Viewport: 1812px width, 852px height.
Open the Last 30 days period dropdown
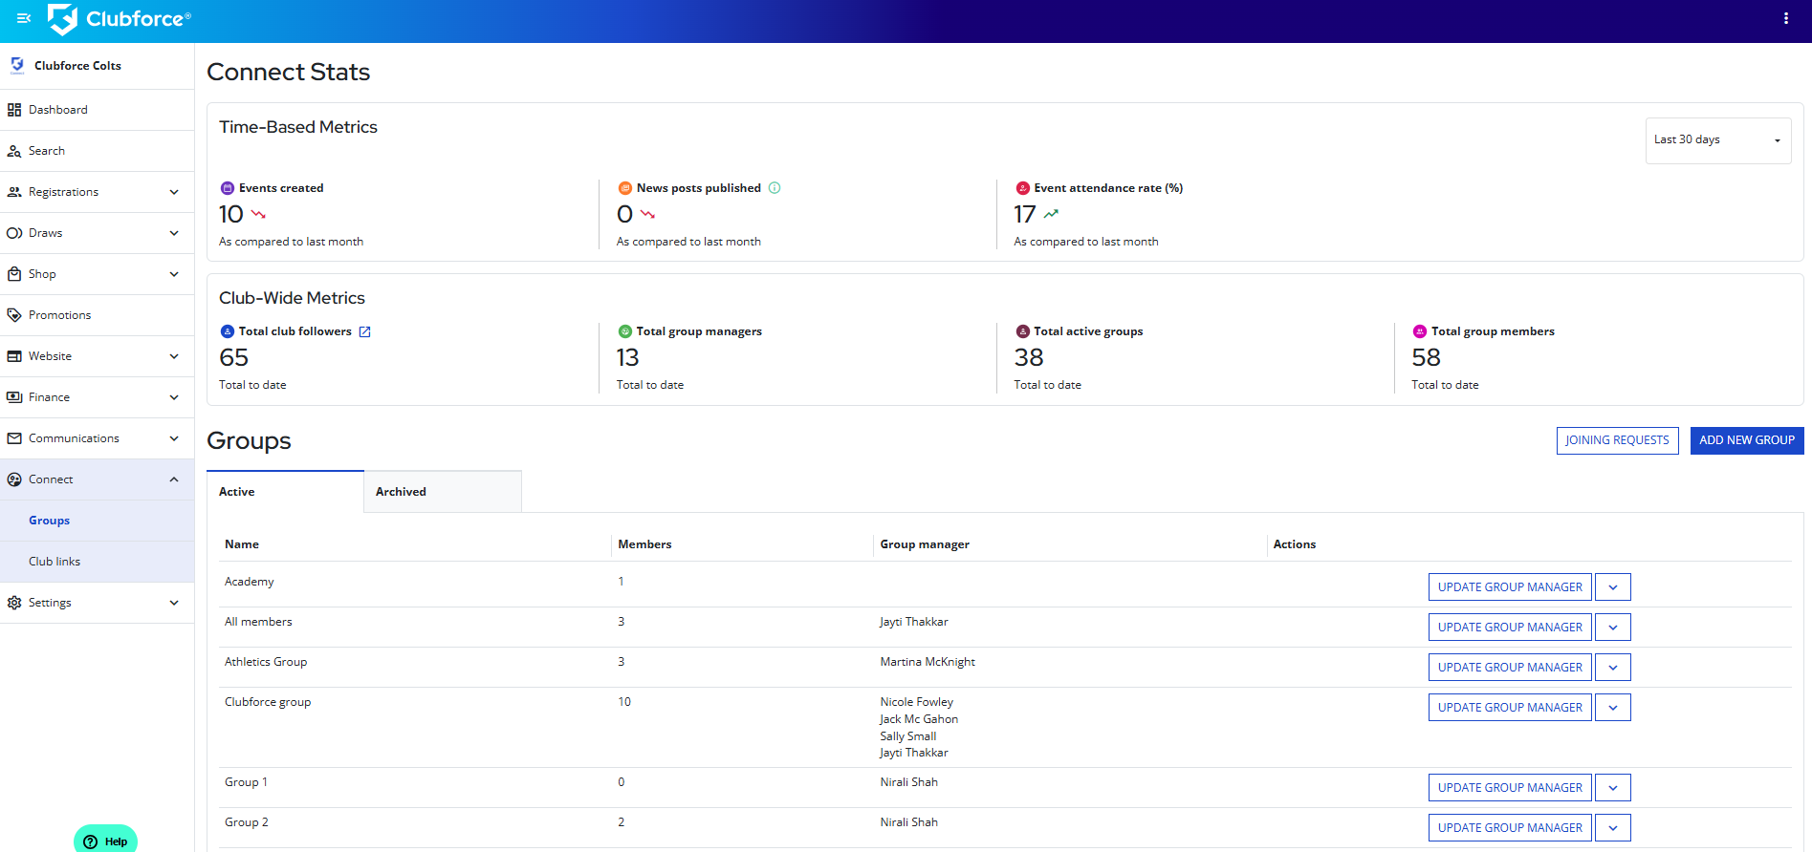1716,140
